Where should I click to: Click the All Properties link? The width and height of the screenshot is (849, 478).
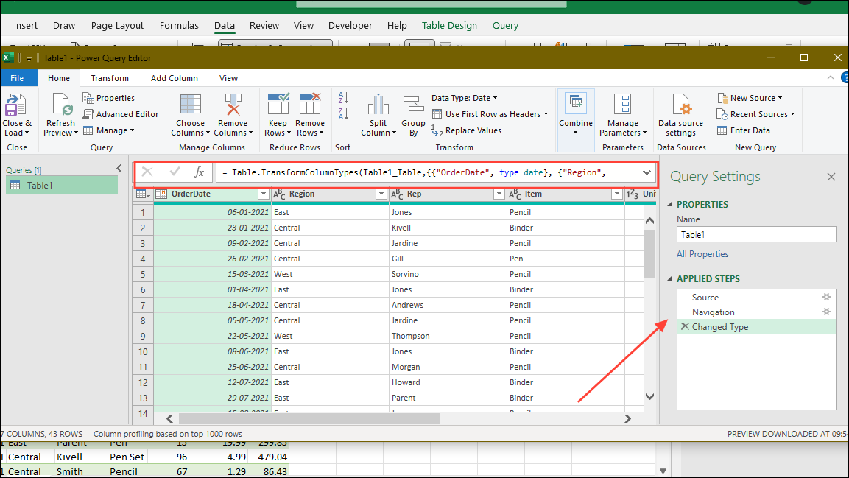(702, 253)
